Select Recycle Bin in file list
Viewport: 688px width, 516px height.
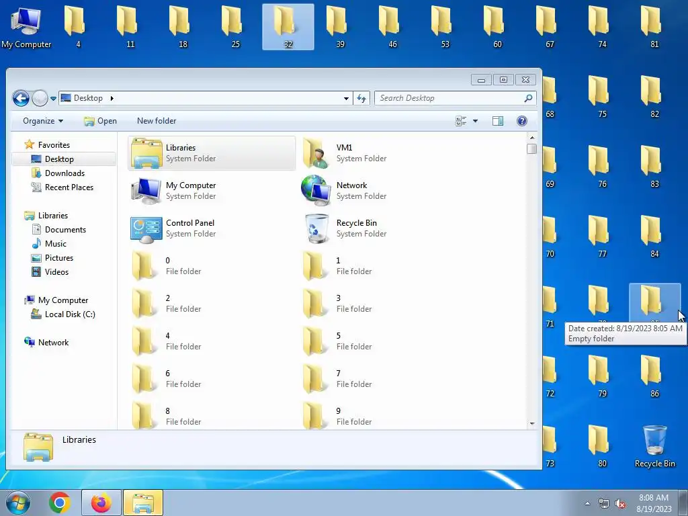pos(382,228)
